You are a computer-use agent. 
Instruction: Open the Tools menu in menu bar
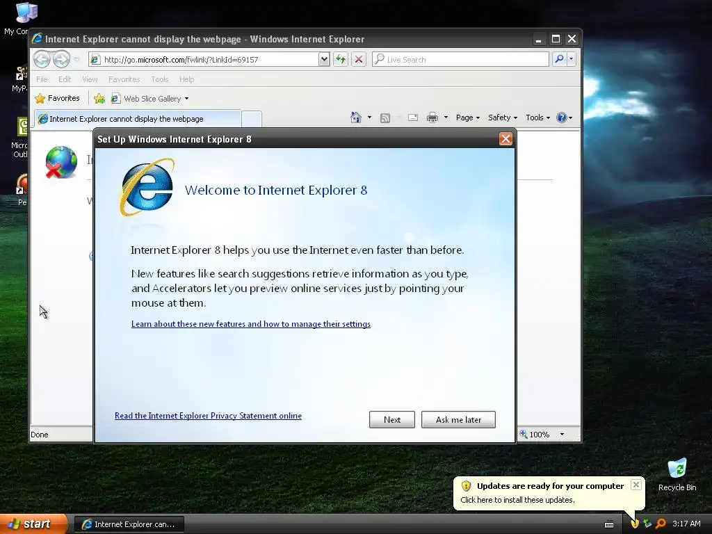tap(159, 79)
